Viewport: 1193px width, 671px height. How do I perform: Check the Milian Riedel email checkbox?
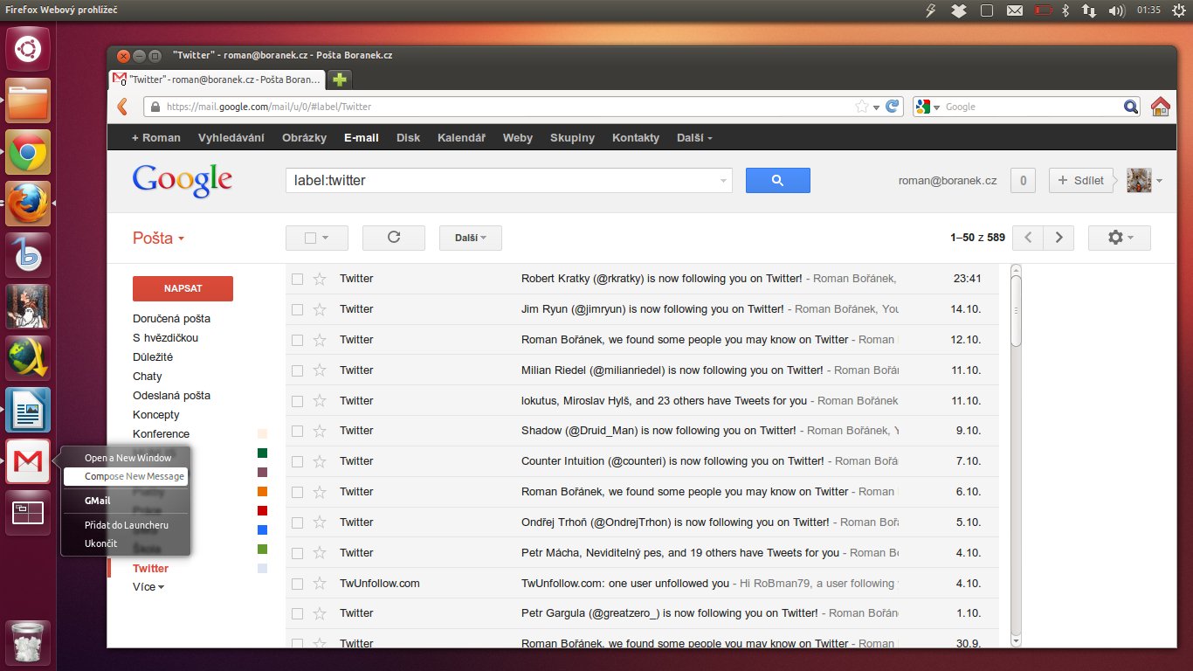pos(298,370)
